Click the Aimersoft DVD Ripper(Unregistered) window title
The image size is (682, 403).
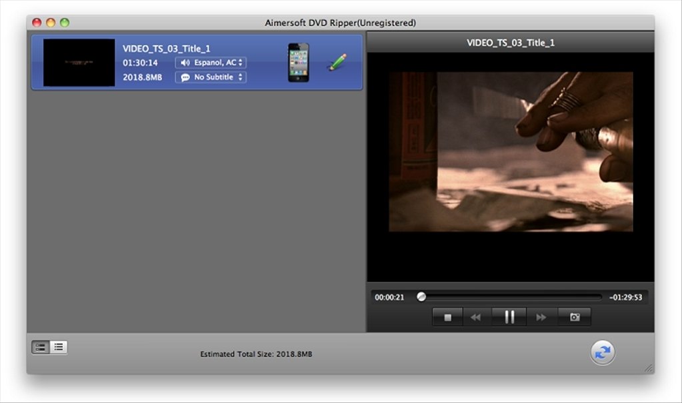[x=341, y=23]
